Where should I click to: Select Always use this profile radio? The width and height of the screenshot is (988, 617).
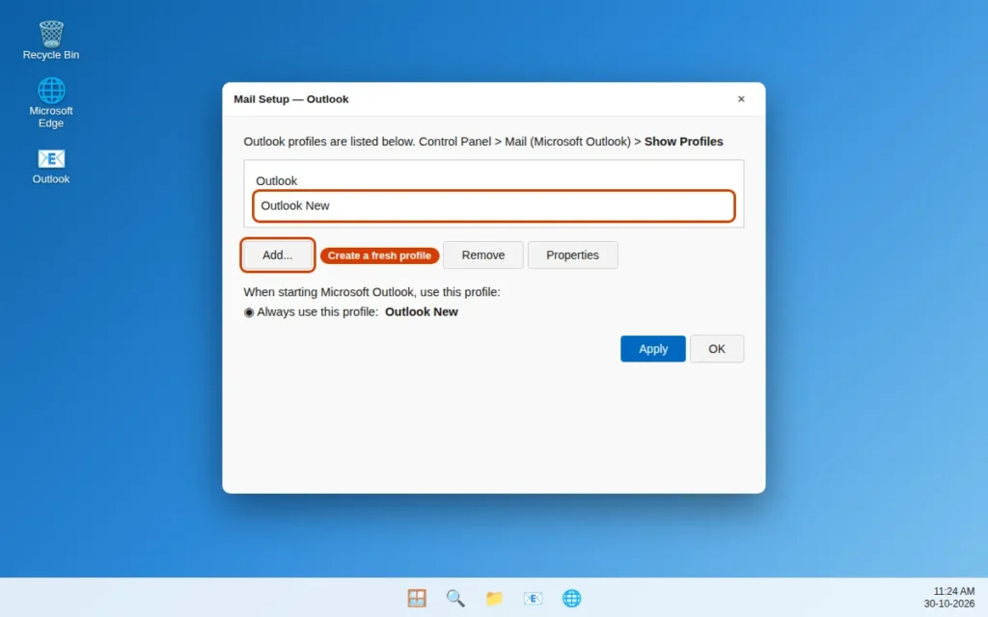tap(249, 312)
